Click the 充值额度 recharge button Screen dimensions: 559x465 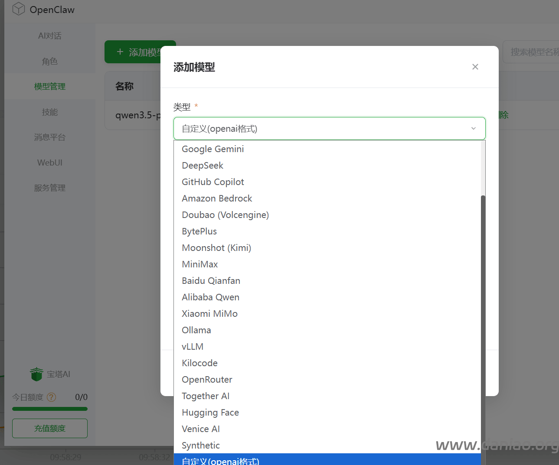coord(49,428)
